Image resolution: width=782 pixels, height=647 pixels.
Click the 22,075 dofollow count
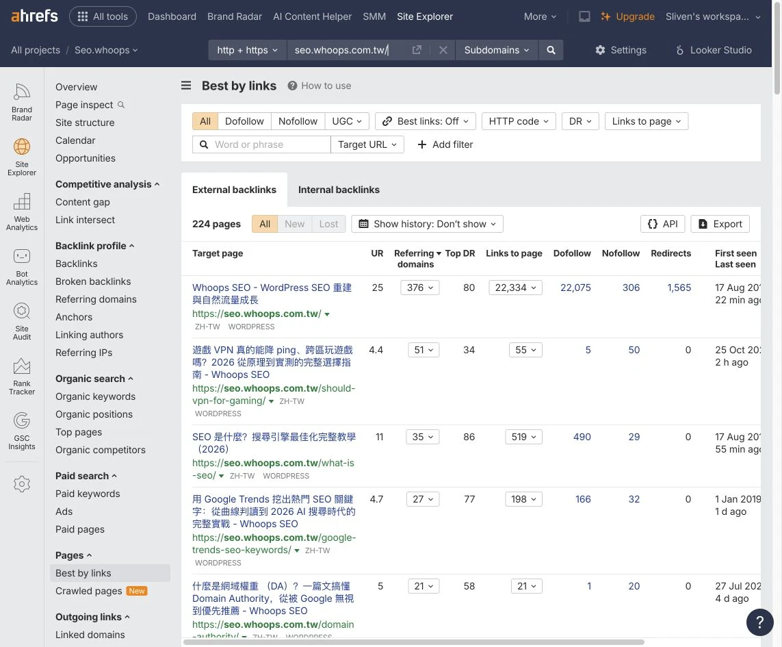coord(575,288)
